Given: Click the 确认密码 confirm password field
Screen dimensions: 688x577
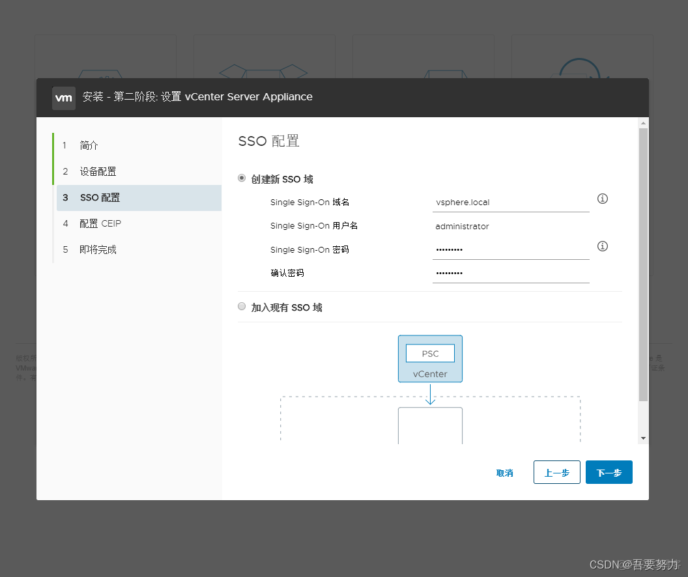Looking at the screenshot, I should pos(511,273).
